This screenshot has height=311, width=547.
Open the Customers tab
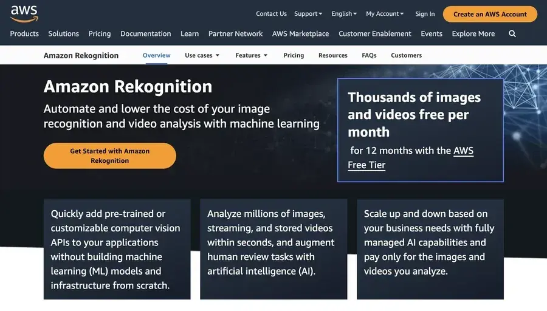[x=406, y=55]
